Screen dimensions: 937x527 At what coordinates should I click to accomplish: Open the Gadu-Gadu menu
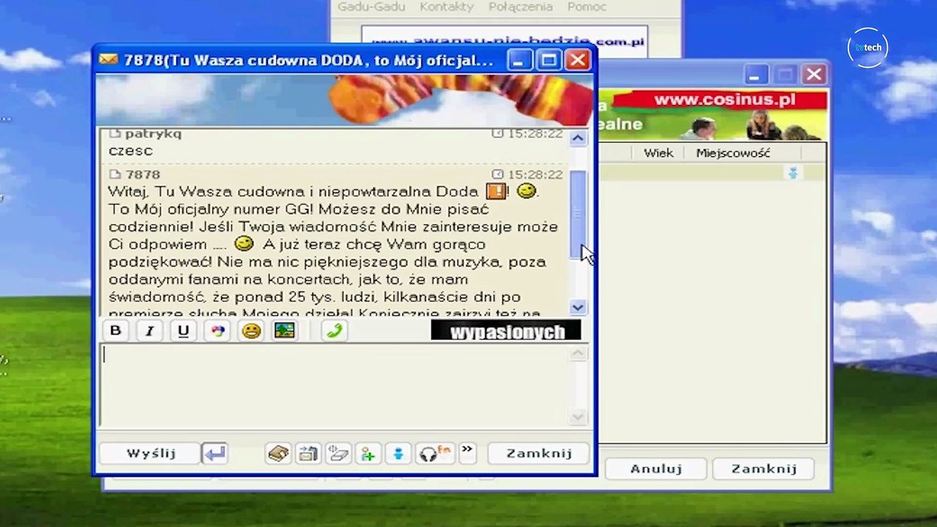[371, 7]
